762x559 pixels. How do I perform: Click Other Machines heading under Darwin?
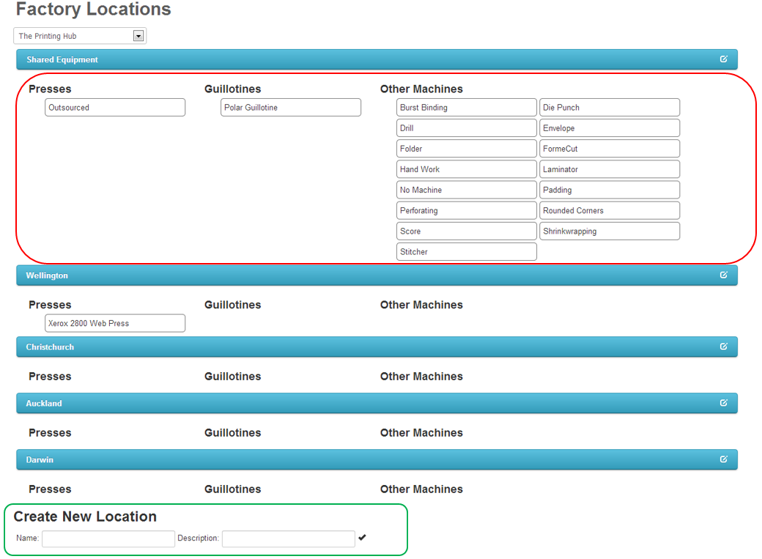(x=421, y=489)
